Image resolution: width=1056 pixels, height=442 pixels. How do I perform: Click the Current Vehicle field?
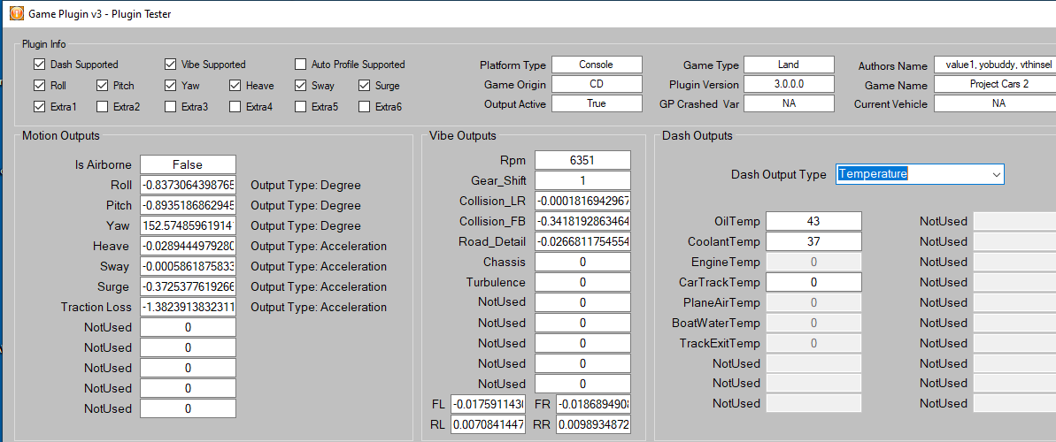point(995,103)
